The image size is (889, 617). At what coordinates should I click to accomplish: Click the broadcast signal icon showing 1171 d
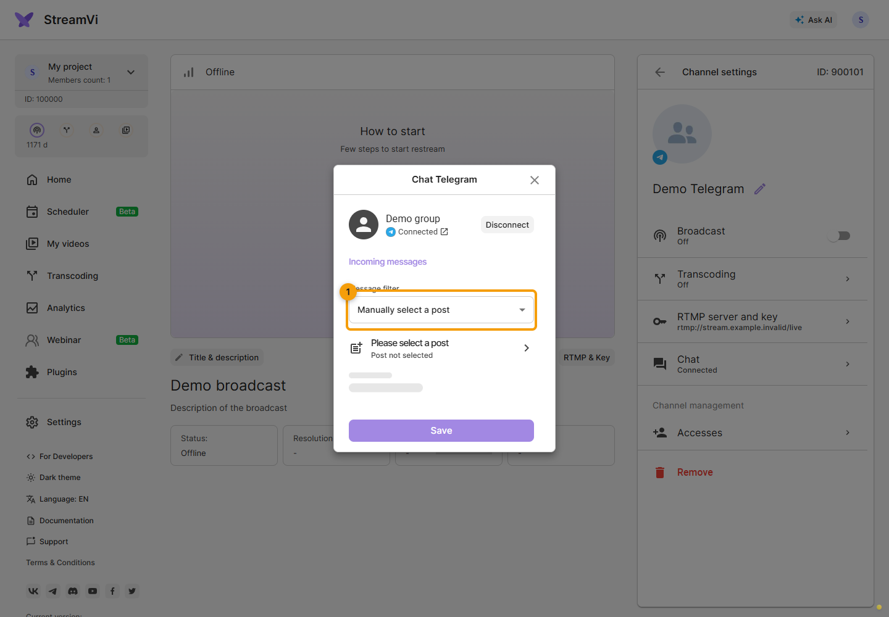pyautogui.click(x=37, y=130)
